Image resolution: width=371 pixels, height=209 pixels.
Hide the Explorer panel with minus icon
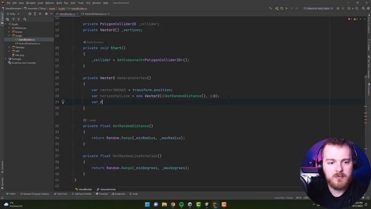tap(51, 14)
